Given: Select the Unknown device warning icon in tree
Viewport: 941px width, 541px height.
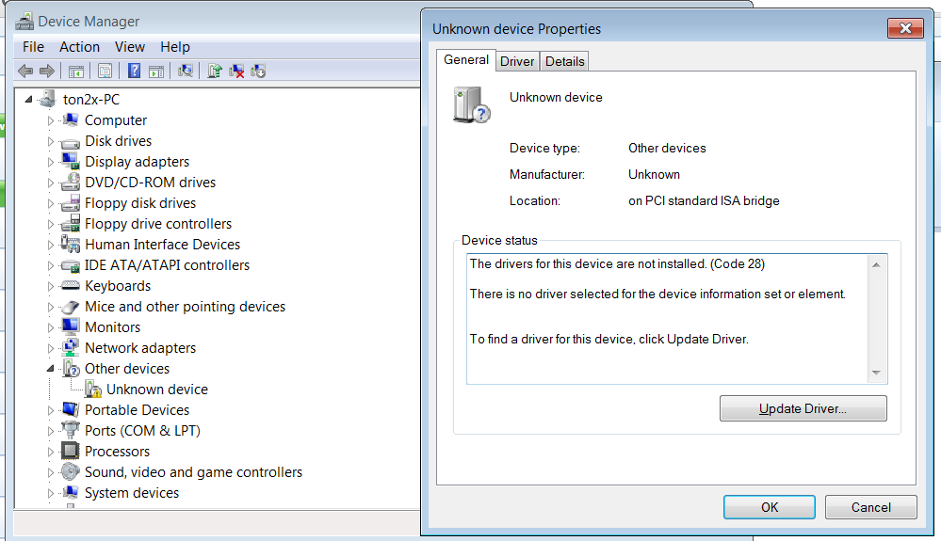Looking at the screenshot, I should point(93,390).
